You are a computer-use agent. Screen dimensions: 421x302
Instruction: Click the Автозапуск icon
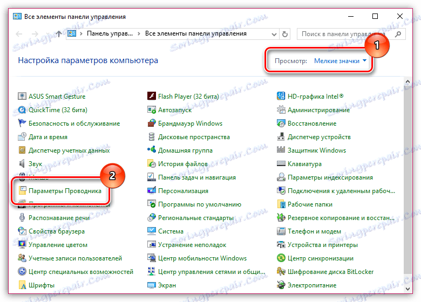tap(152, 109)
